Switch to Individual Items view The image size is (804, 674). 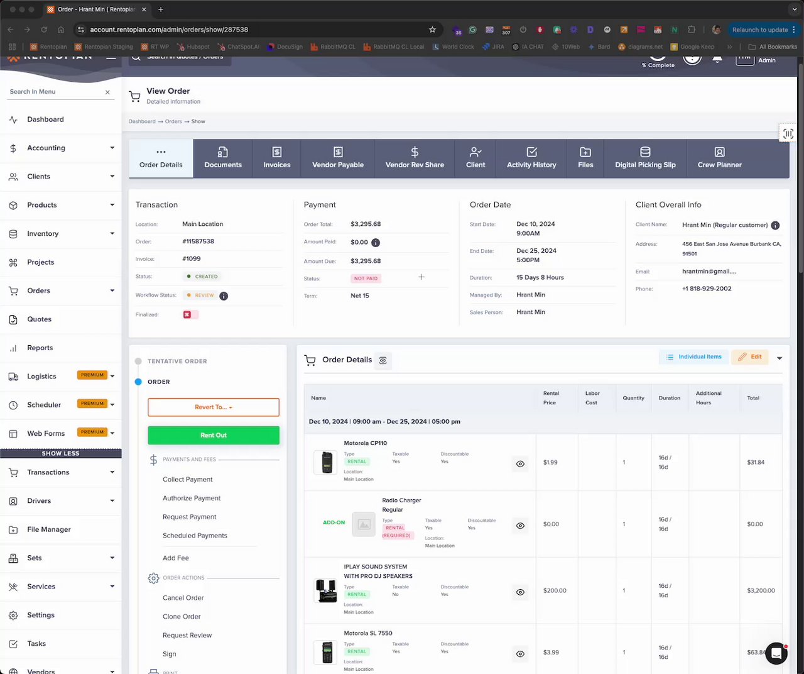tap(693, 357)
